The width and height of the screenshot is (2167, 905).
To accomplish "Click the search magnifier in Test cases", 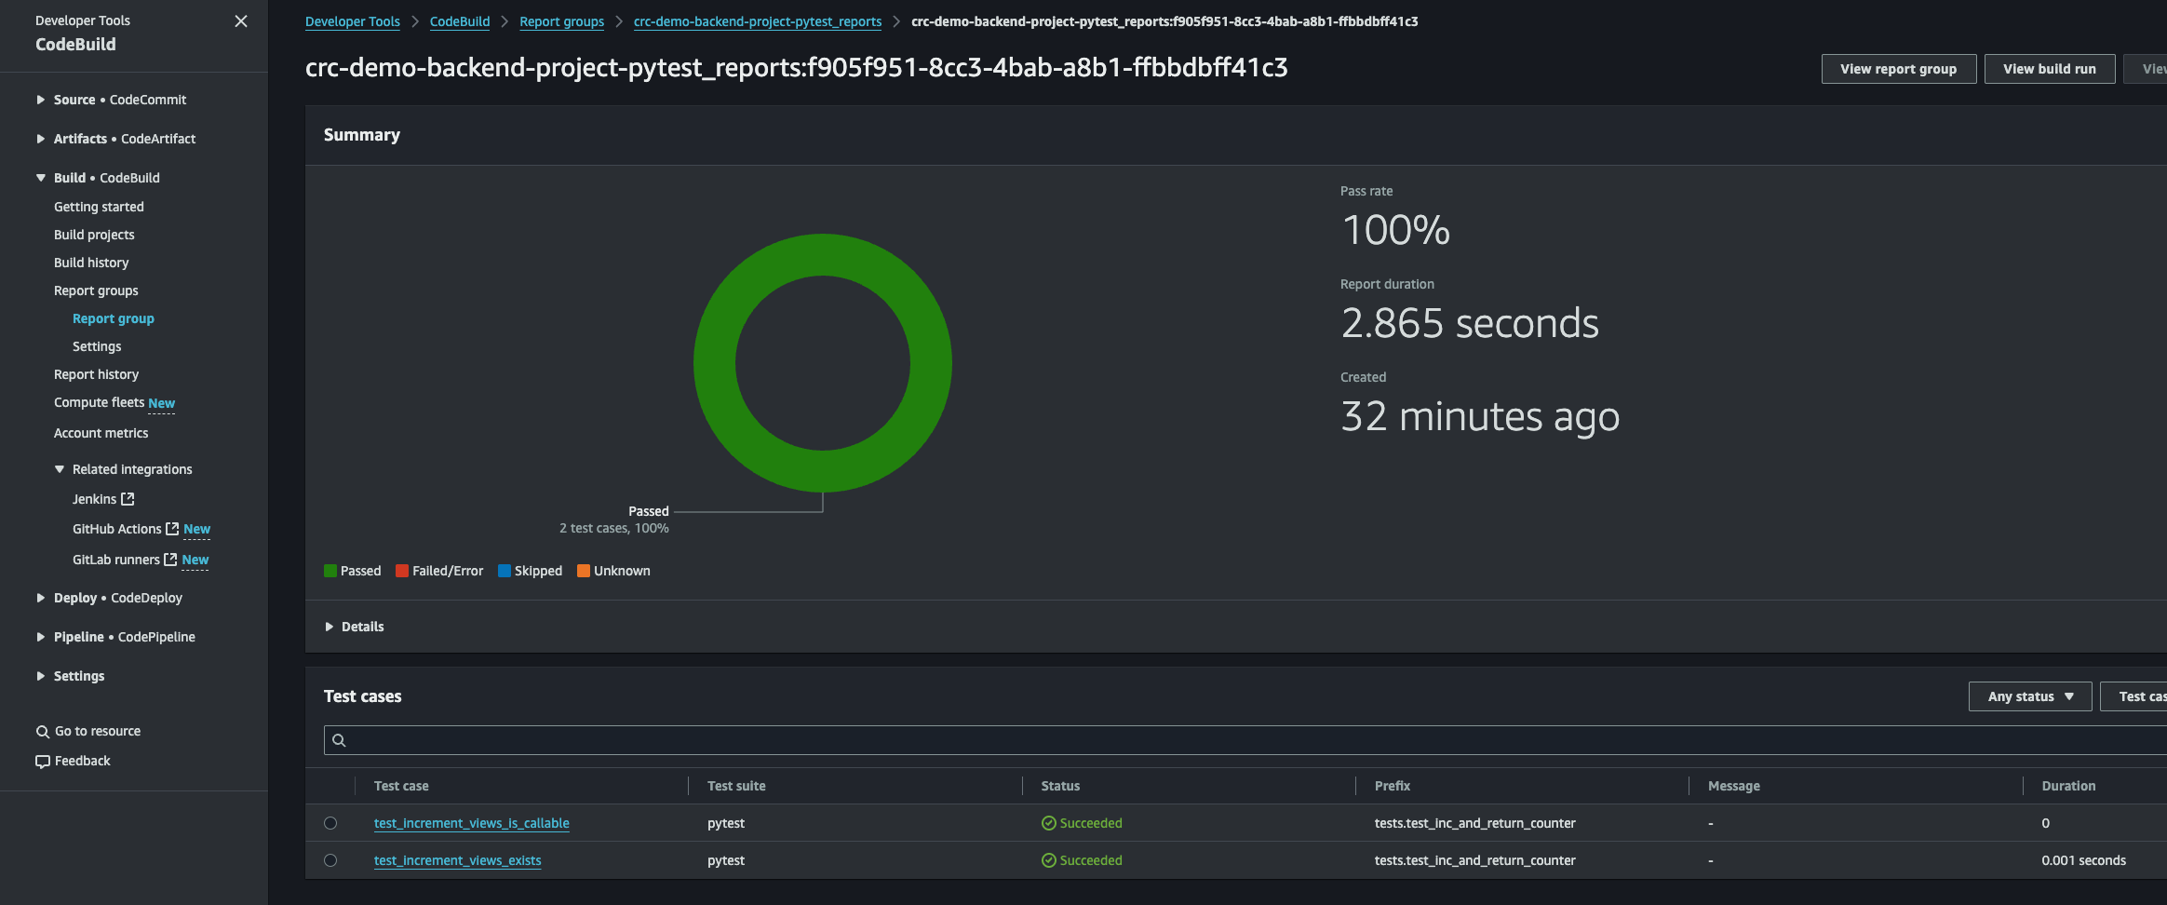I will point(340,739).
